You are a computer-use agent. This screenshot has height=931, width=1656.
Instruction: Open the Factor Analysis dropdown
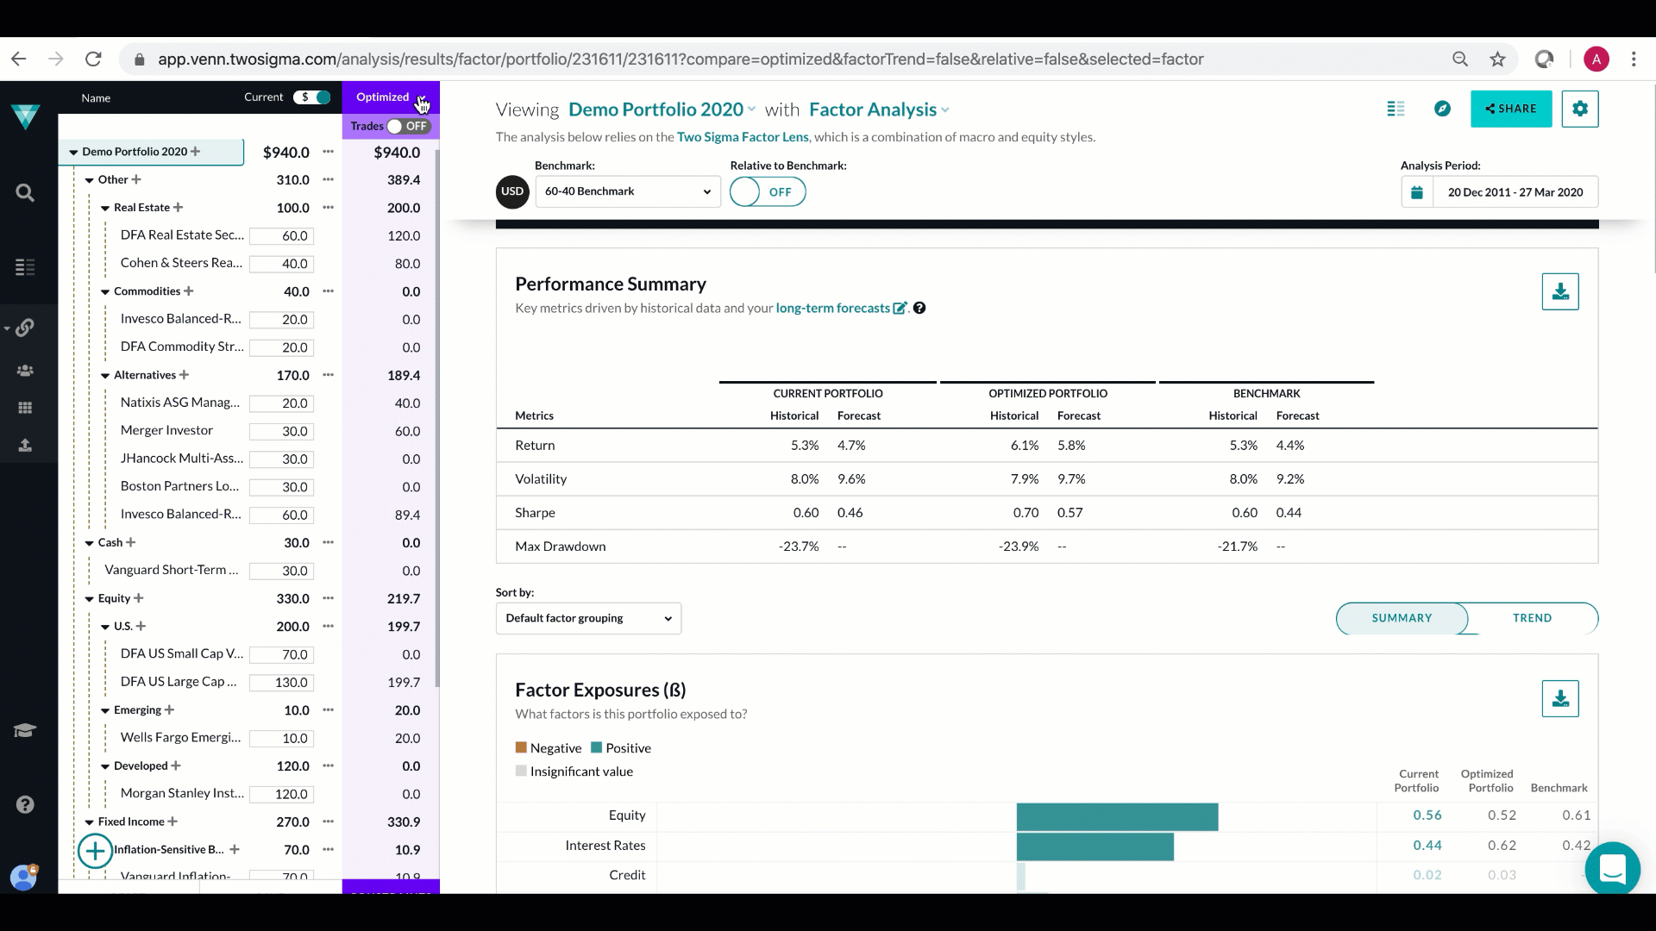coord(879,109)
